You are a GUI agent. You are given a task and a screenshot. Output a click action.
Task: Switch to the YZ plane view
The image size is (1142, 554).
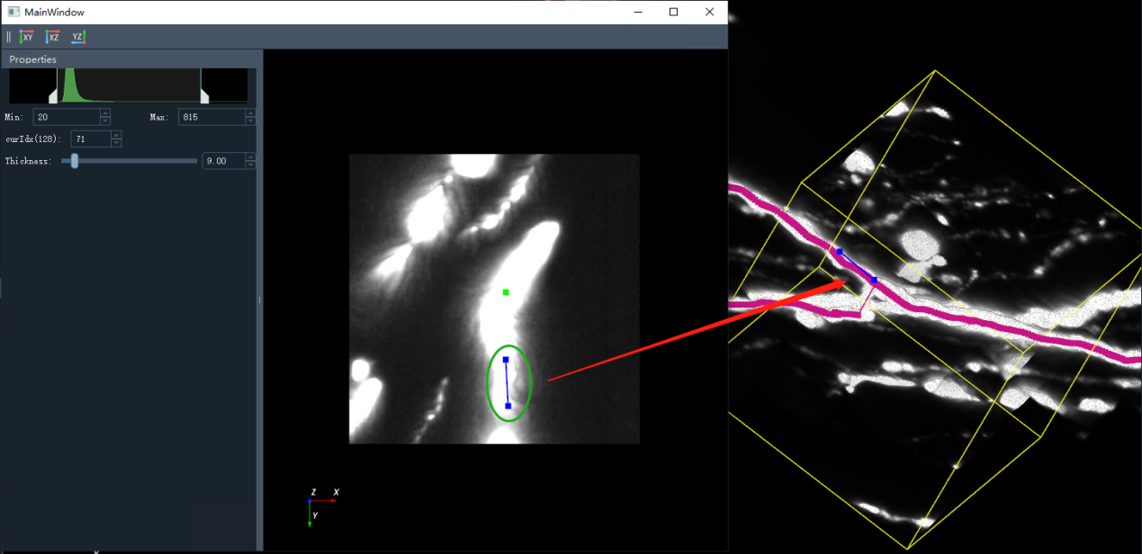(x=78, y=37)
